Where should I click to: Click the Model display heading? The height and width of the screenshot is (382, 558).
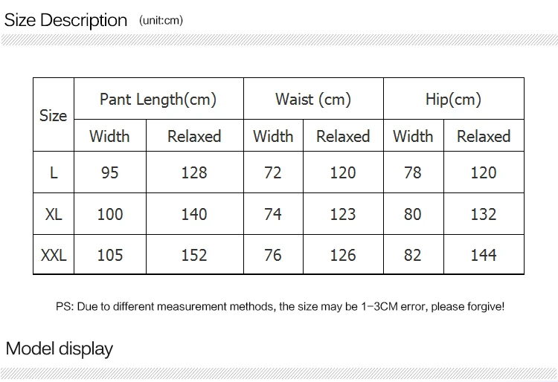[x=60, y=349]
